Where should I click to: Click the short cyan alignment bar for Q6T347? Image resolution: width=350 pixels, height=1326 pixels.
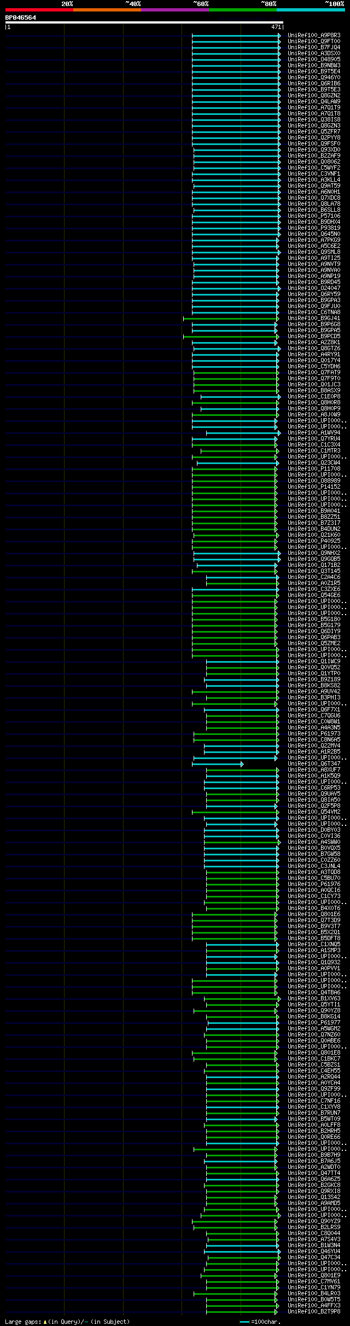[x=218, y=764]
